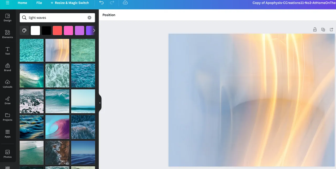The height and width of the screenshot is (169, 336).
Task: Open the Projects panel
Action: pos(8,117)
